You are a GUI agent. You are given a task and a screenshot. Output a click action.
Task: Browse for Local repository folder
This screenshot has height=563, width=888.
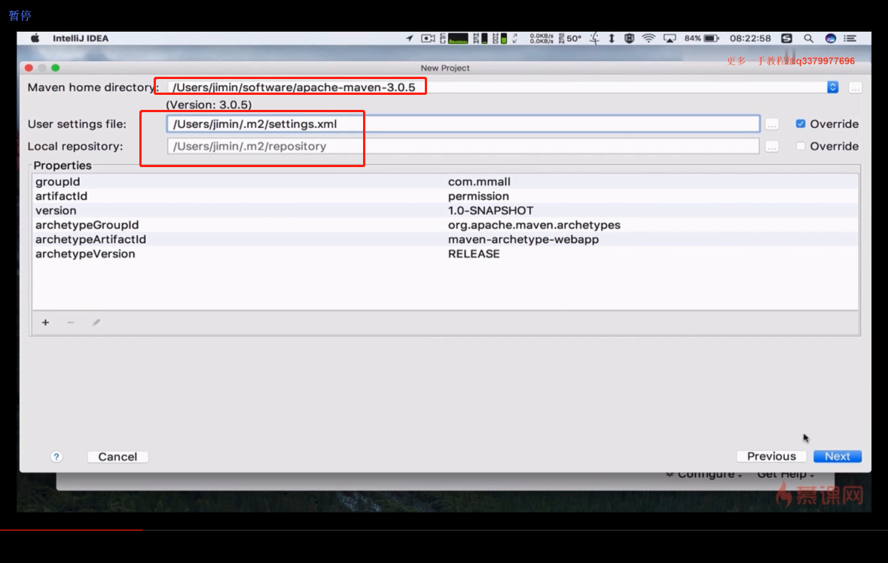coord(772,147)
